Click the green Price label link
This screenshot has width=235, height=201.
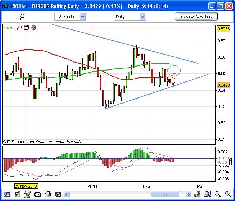coord(8,27)
